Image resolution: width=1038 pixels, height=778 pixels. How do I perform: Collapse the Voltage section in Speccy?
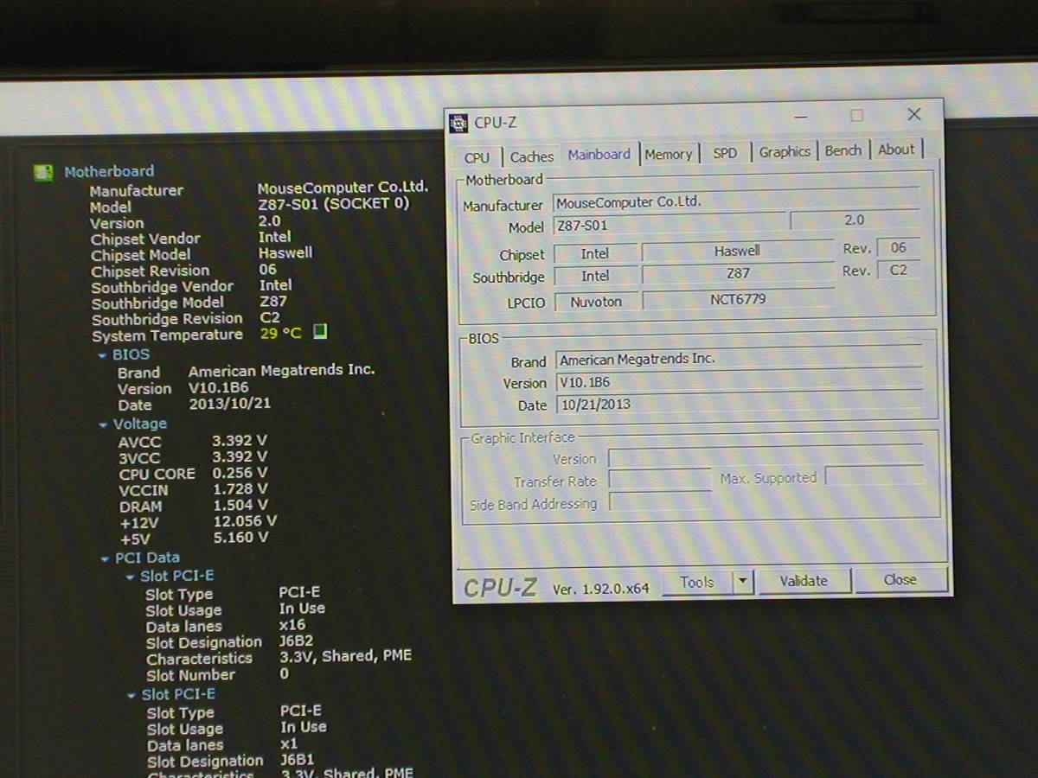click(x=104, y=424)
